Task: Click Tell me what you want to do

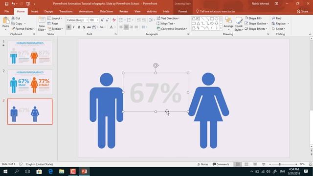Action: (x=215, y=11)
